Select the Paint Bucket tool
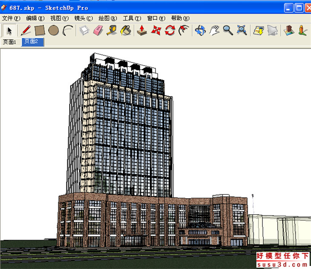The height and width of the screenshot is (269, 311). pyautogui.click(x=126, y=30)
